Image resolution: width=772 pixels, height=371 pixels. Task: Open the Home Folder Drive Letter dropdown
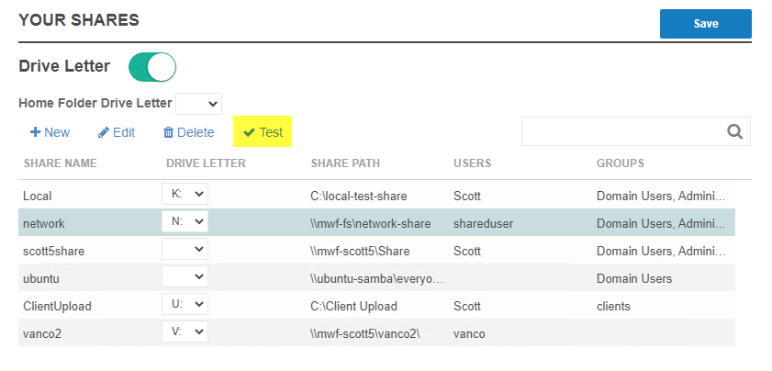pos(198,104)
